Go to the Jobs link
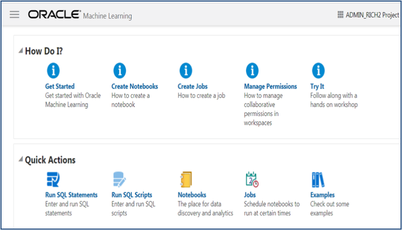 click(250, 195)
